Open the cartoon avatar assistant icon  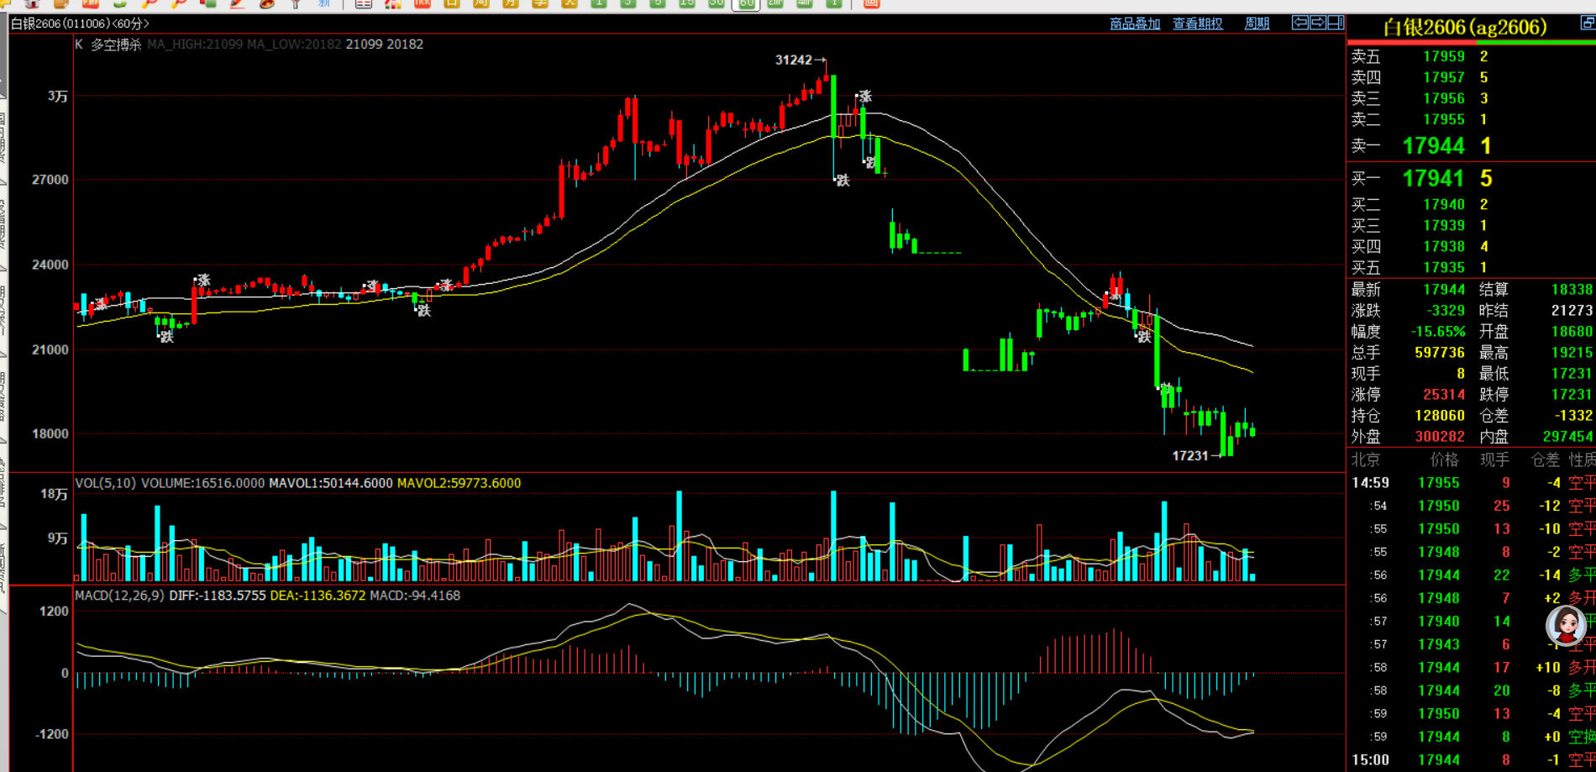(x=1566, y=625)
